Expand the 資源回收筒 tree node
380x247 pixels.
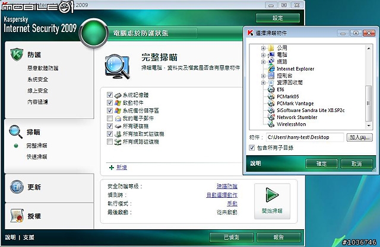pyautogui.click(x=264, y=83)
